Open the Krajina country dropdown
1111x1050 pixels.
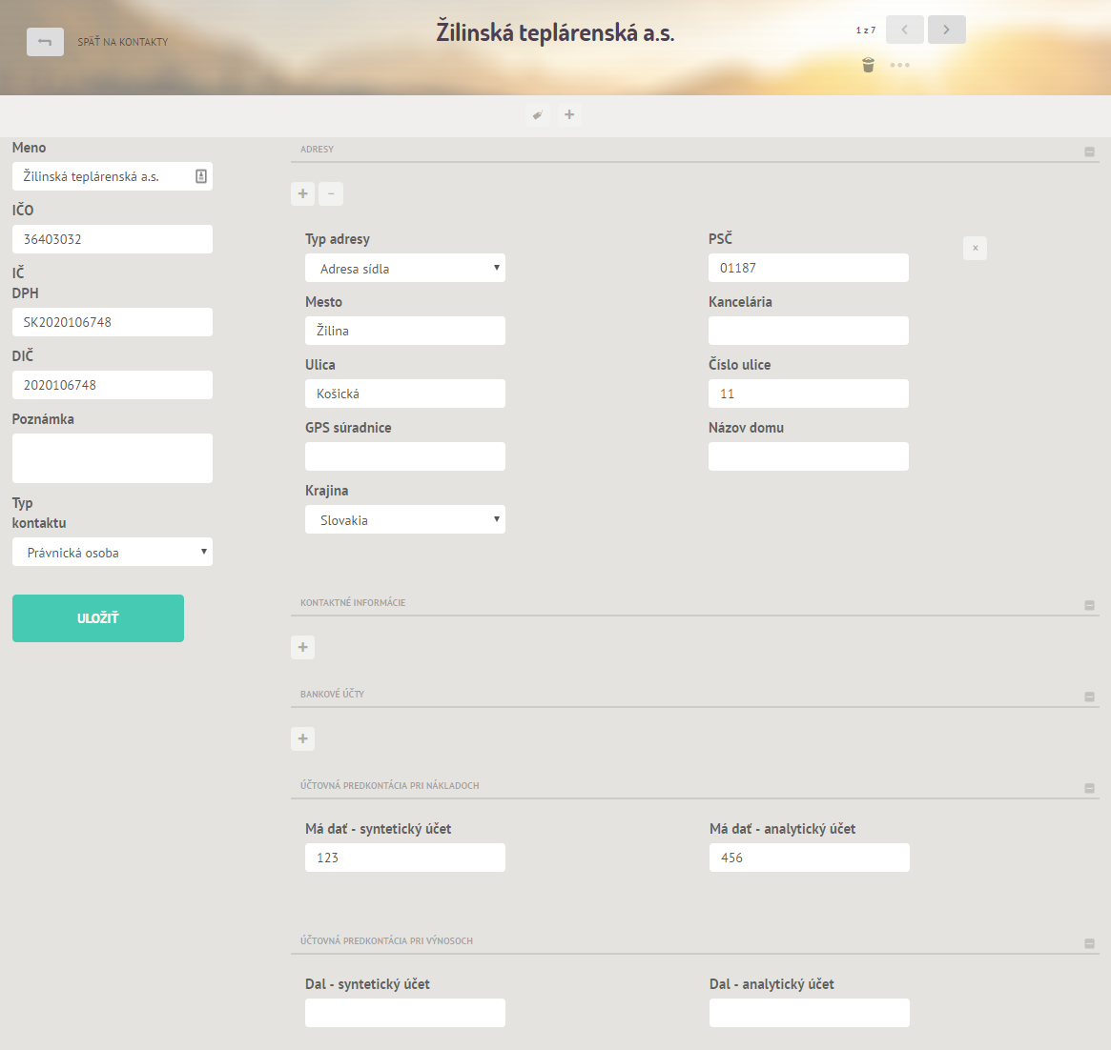click(405, 519)
